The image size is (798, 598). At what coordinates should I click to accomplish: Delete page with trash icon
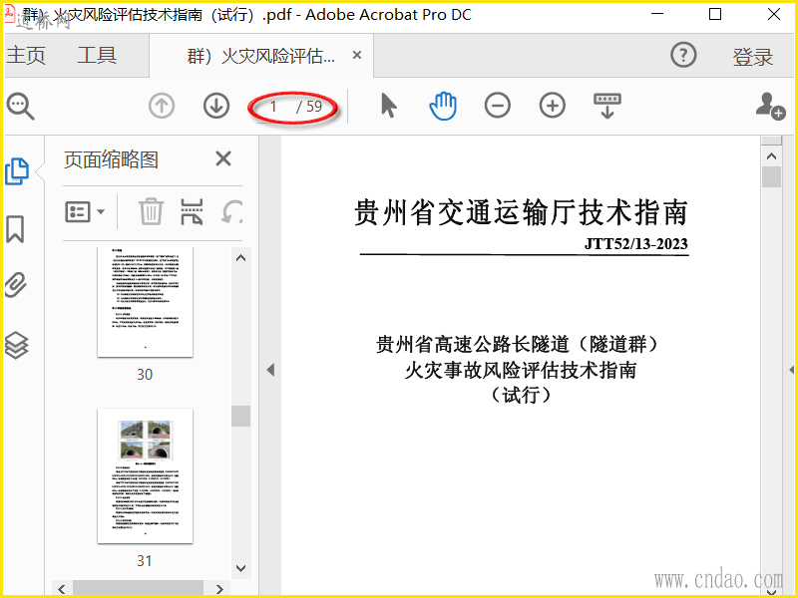pyautogui.click(x=152, y=211)
